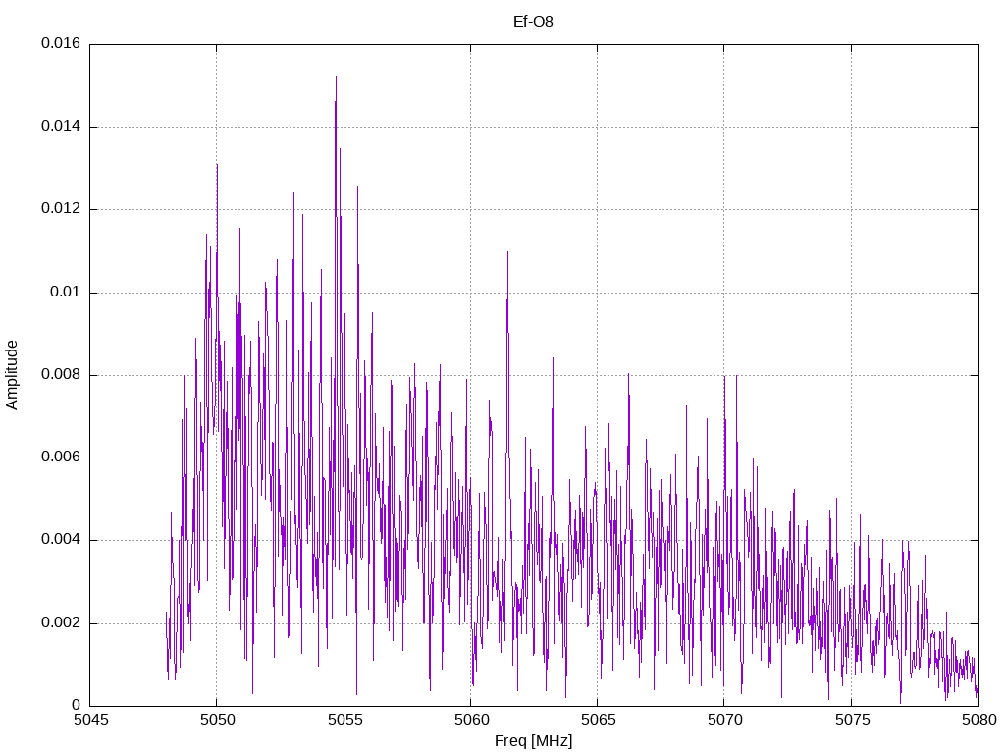Click the spectrum peak at 5050 MHz
Screen dimensions: 1005x754
click(217, 165)
